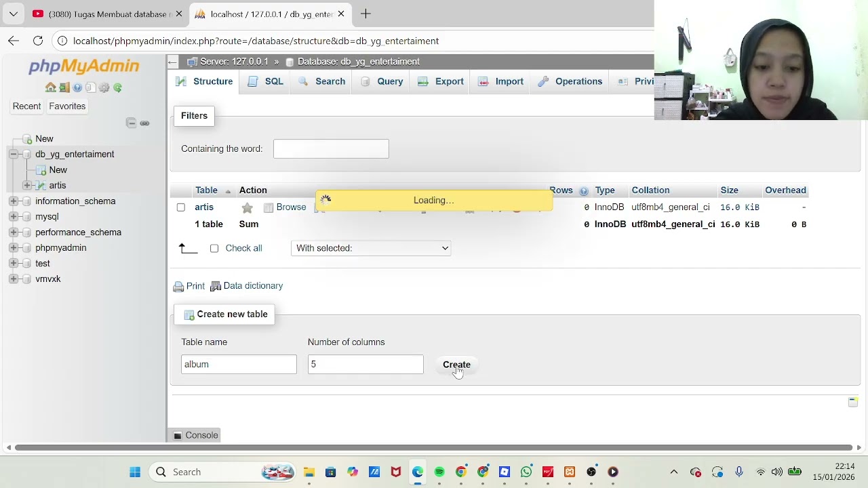Click the Windows taskbar Search box

coord(224,472)
